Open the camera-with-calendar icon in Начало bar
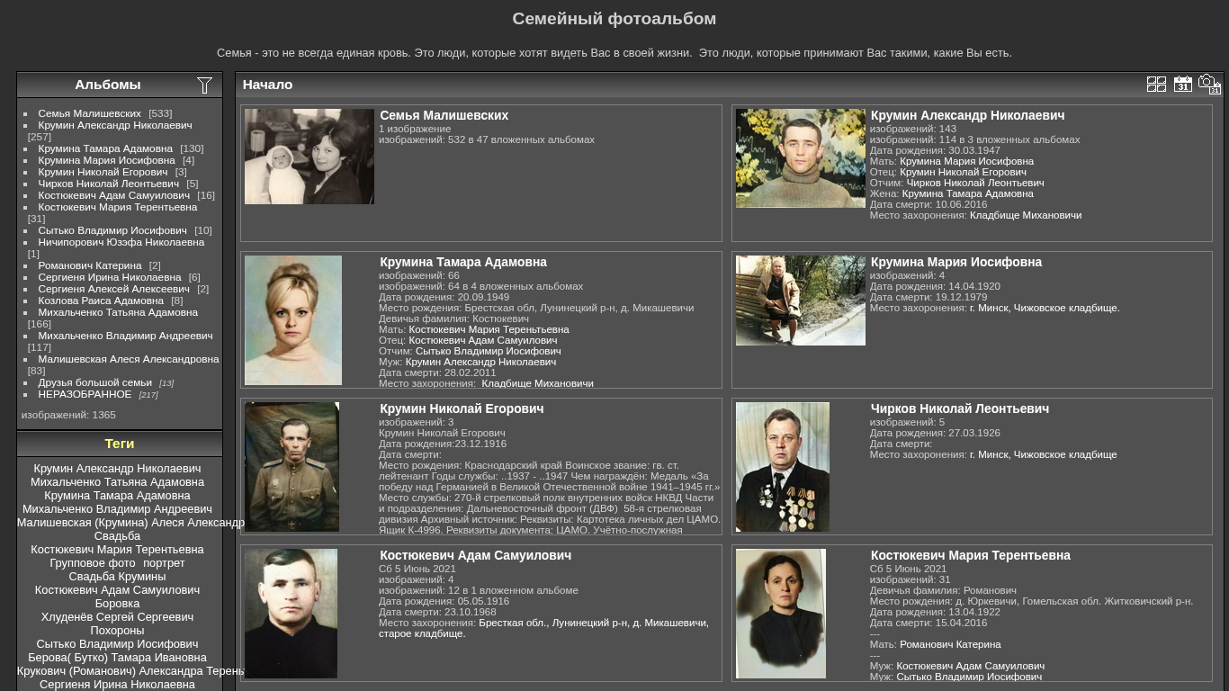 pyautogui.click(x=1209, y=84)
